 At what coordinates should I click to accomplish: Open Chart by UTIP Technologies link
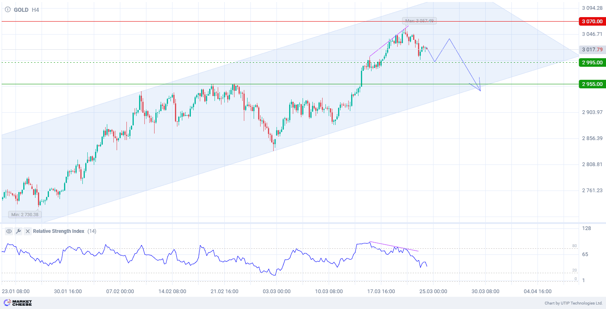pos(573,303)
